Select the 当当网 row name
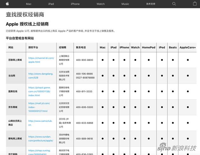 click(12, 76)
